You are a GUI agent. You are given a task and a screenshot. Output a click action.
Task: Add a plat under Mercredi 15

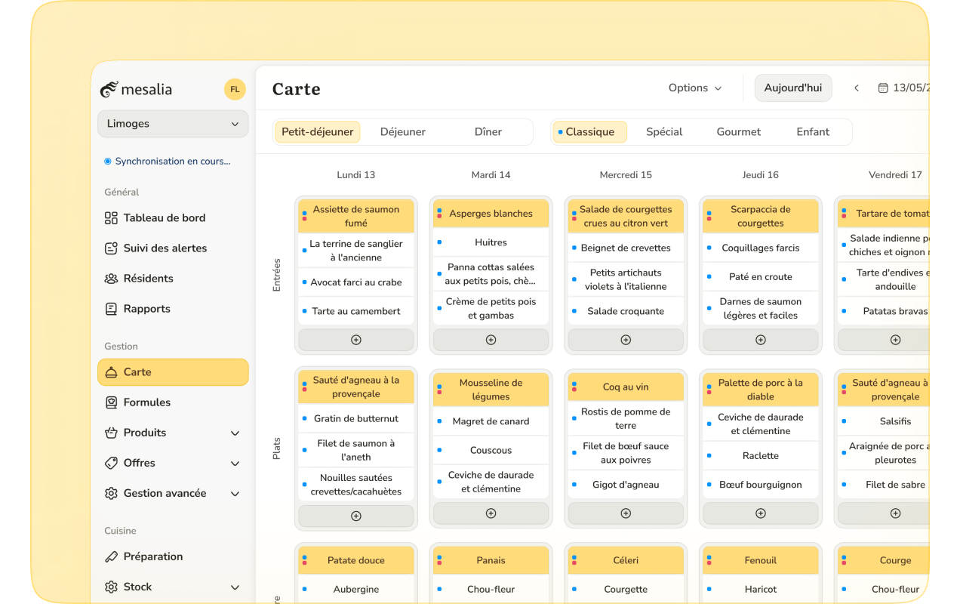[x=626, y=513]
